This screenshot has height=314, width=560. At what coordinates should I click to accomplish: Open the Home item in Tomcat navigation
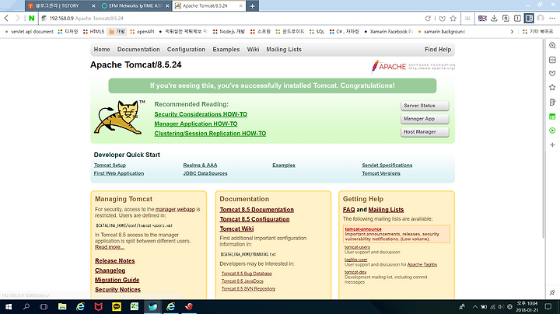tap(102, 49)
